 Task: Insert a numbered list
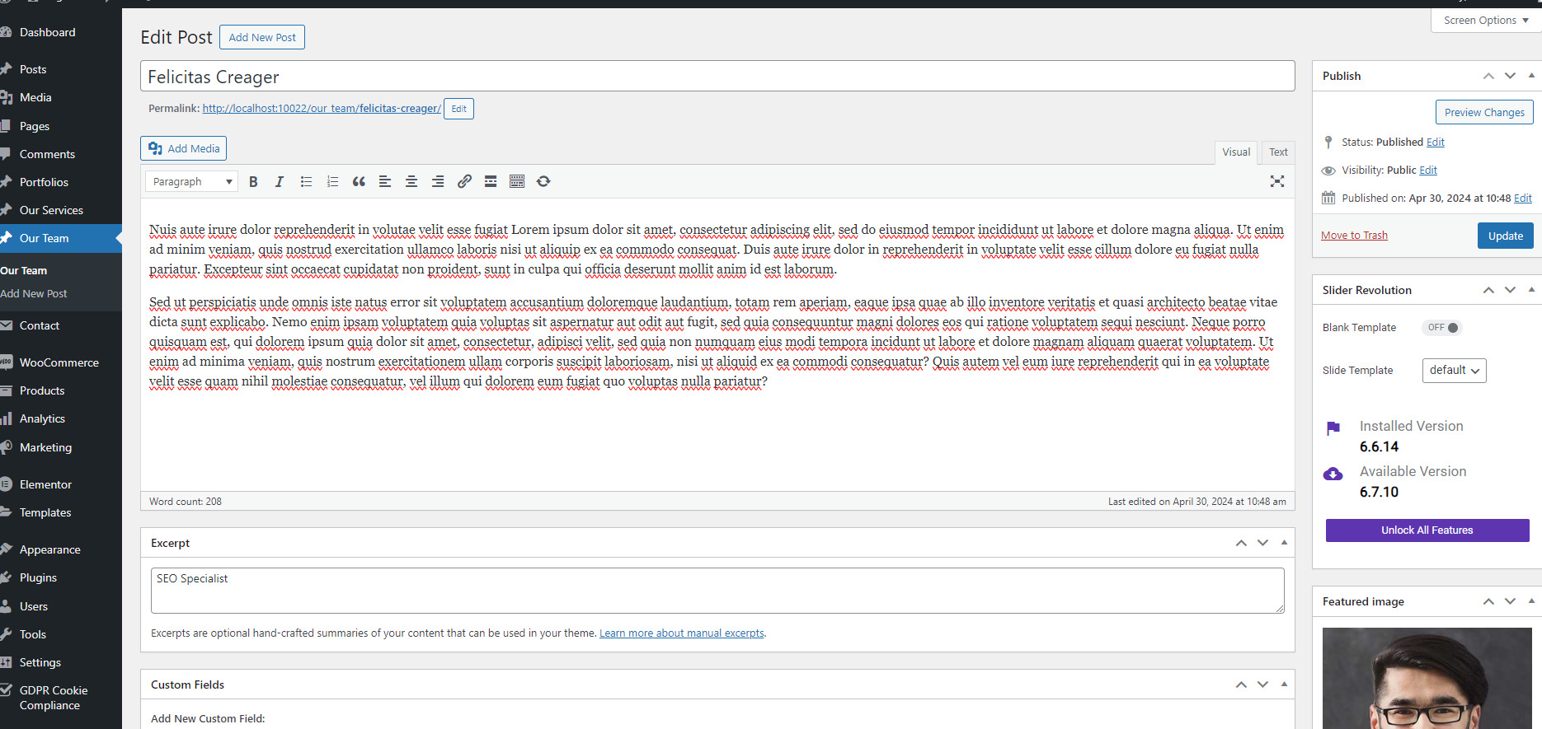tap(332, 181)
